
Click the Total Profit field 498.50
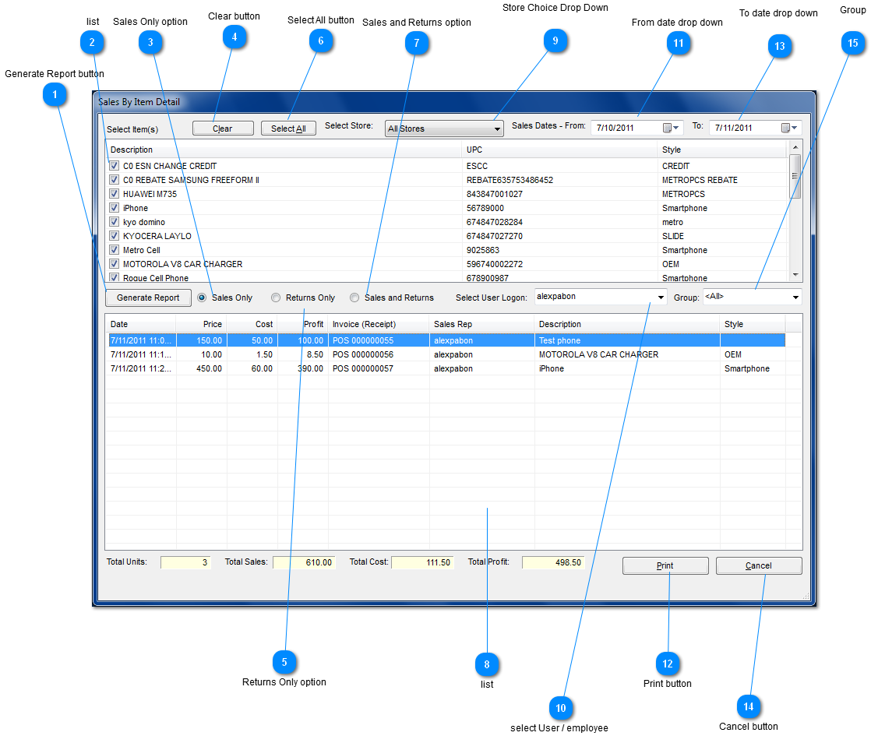tap(553, 562)
